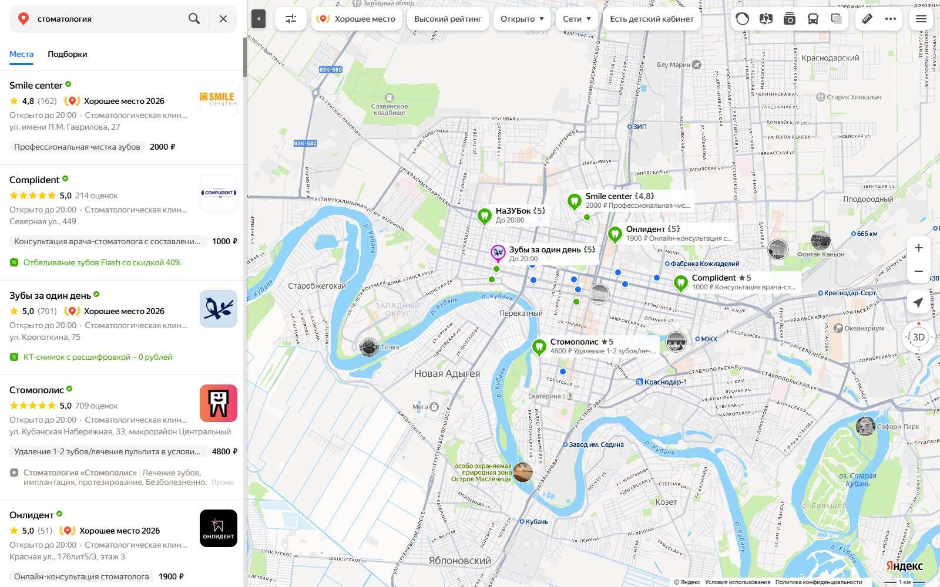Toggle the 3D tilt map view

point(919,337)
